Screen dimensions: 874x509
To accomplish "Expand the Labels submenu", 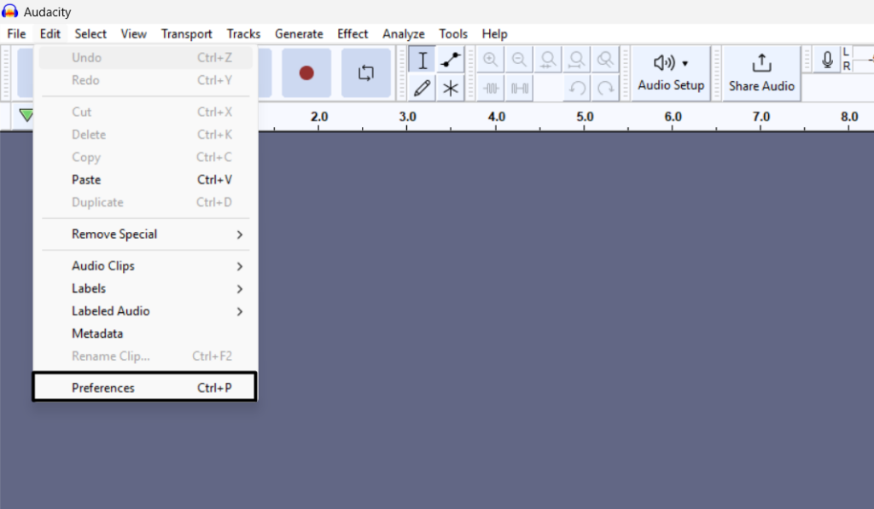I will point(145,288).
